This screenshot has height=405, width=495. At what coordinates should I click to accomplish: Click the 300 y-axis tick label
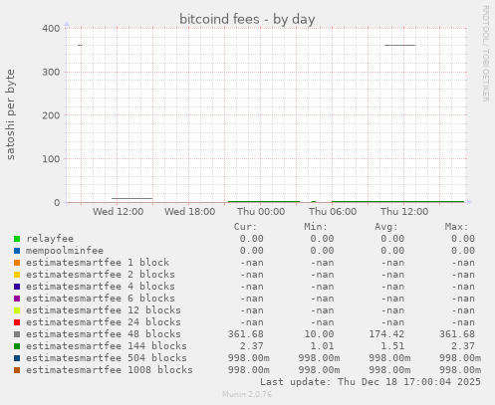point(51,72)
